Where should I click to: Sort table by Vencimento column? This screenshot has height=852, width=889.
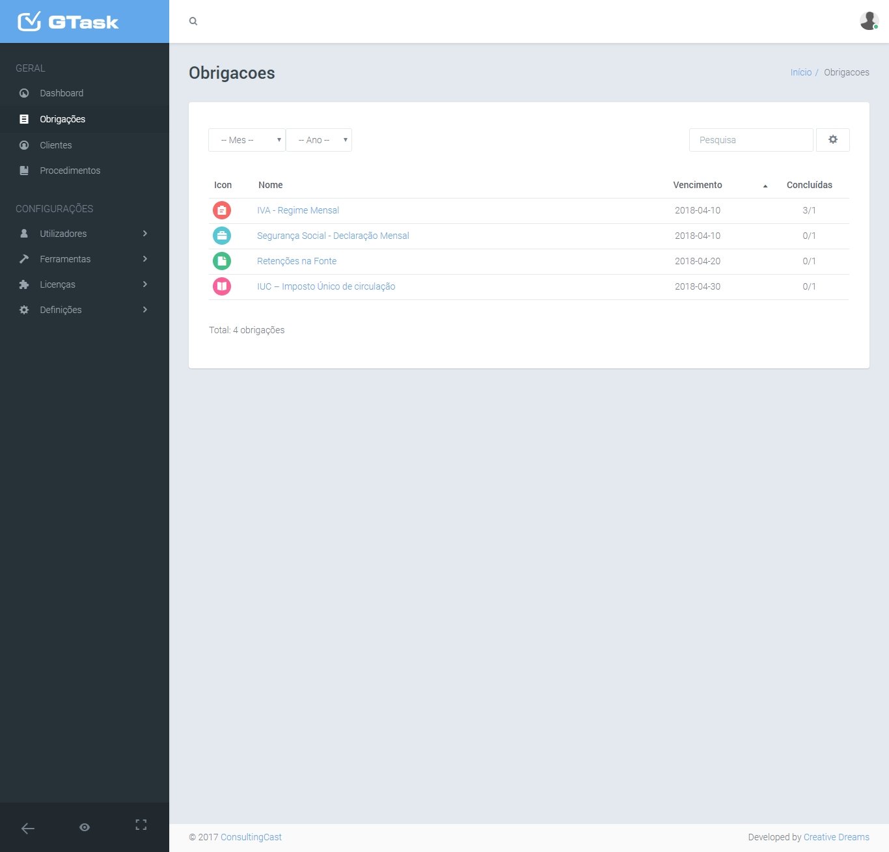pos(698,185)
